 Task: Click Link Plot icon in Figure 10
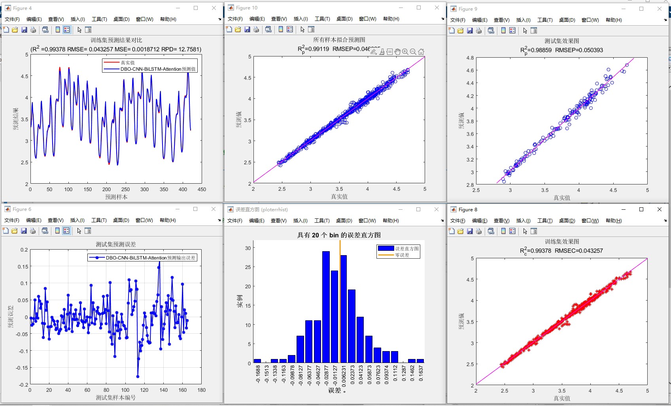268,29
